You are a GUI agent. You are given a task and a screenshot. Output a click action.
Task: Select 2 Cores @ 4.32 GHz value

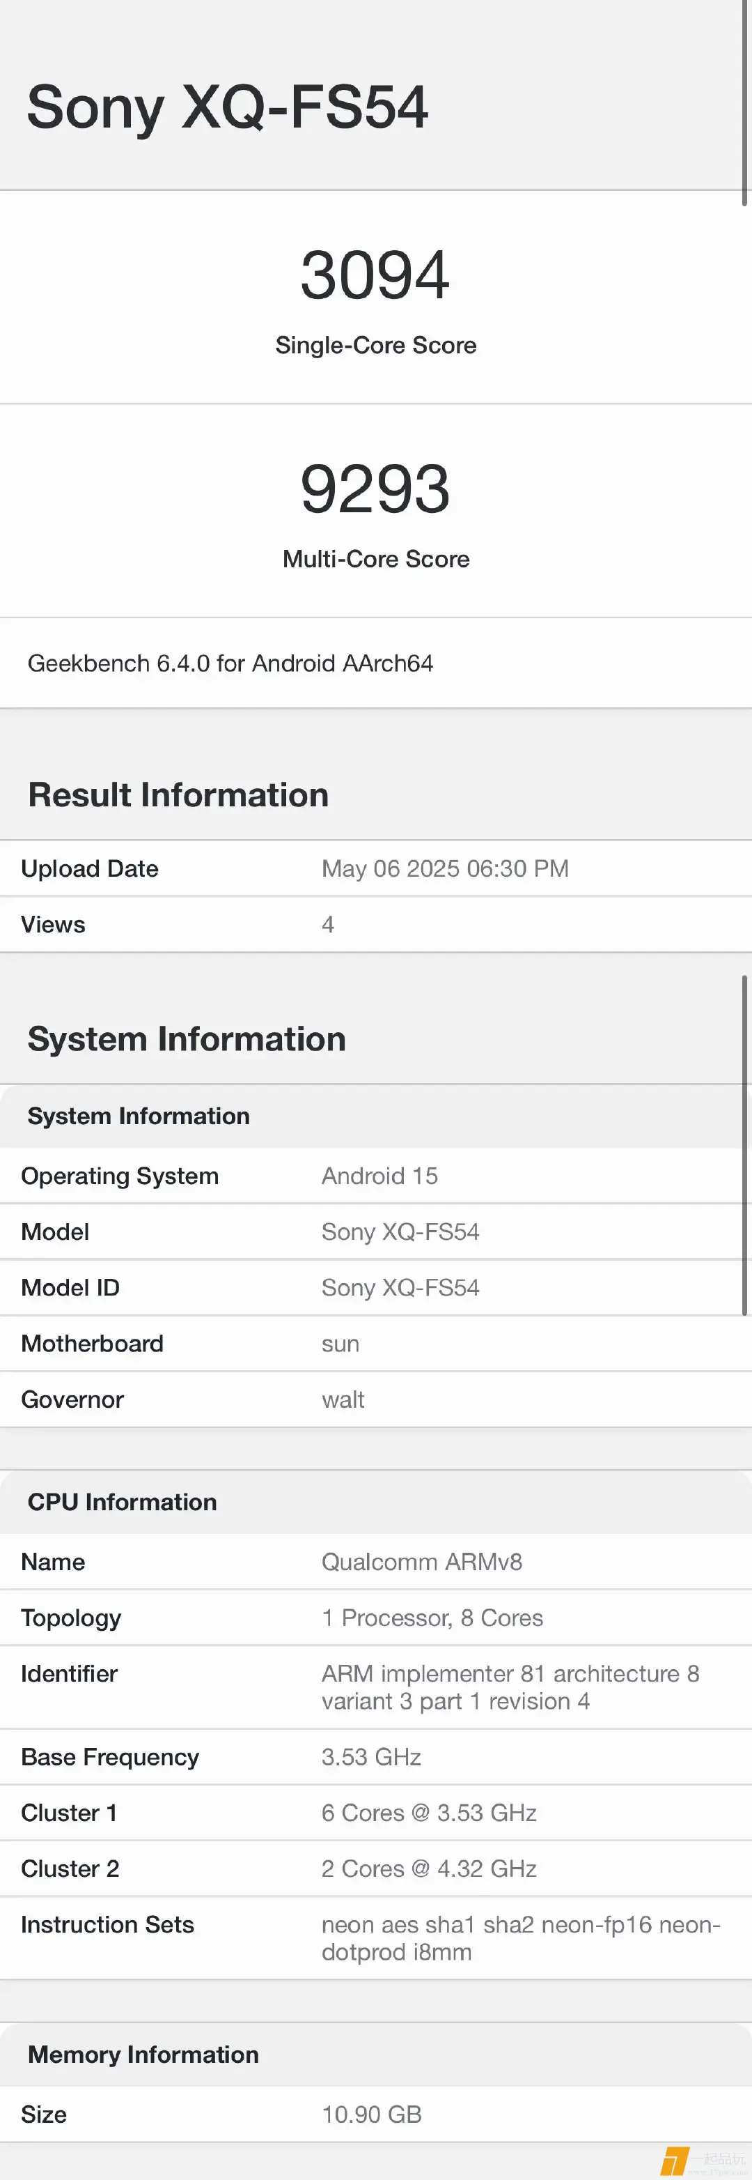[429, 1869]
